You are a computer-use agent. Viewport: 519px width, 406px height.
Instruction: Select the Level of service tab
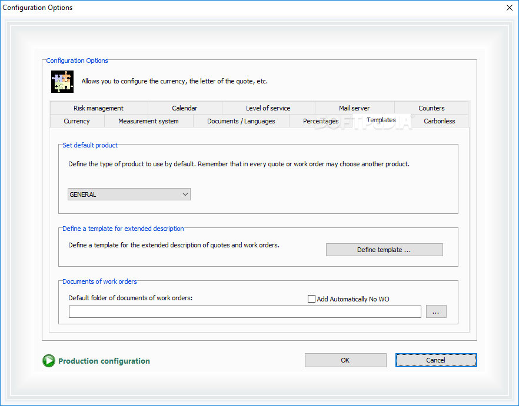[268, 108]
